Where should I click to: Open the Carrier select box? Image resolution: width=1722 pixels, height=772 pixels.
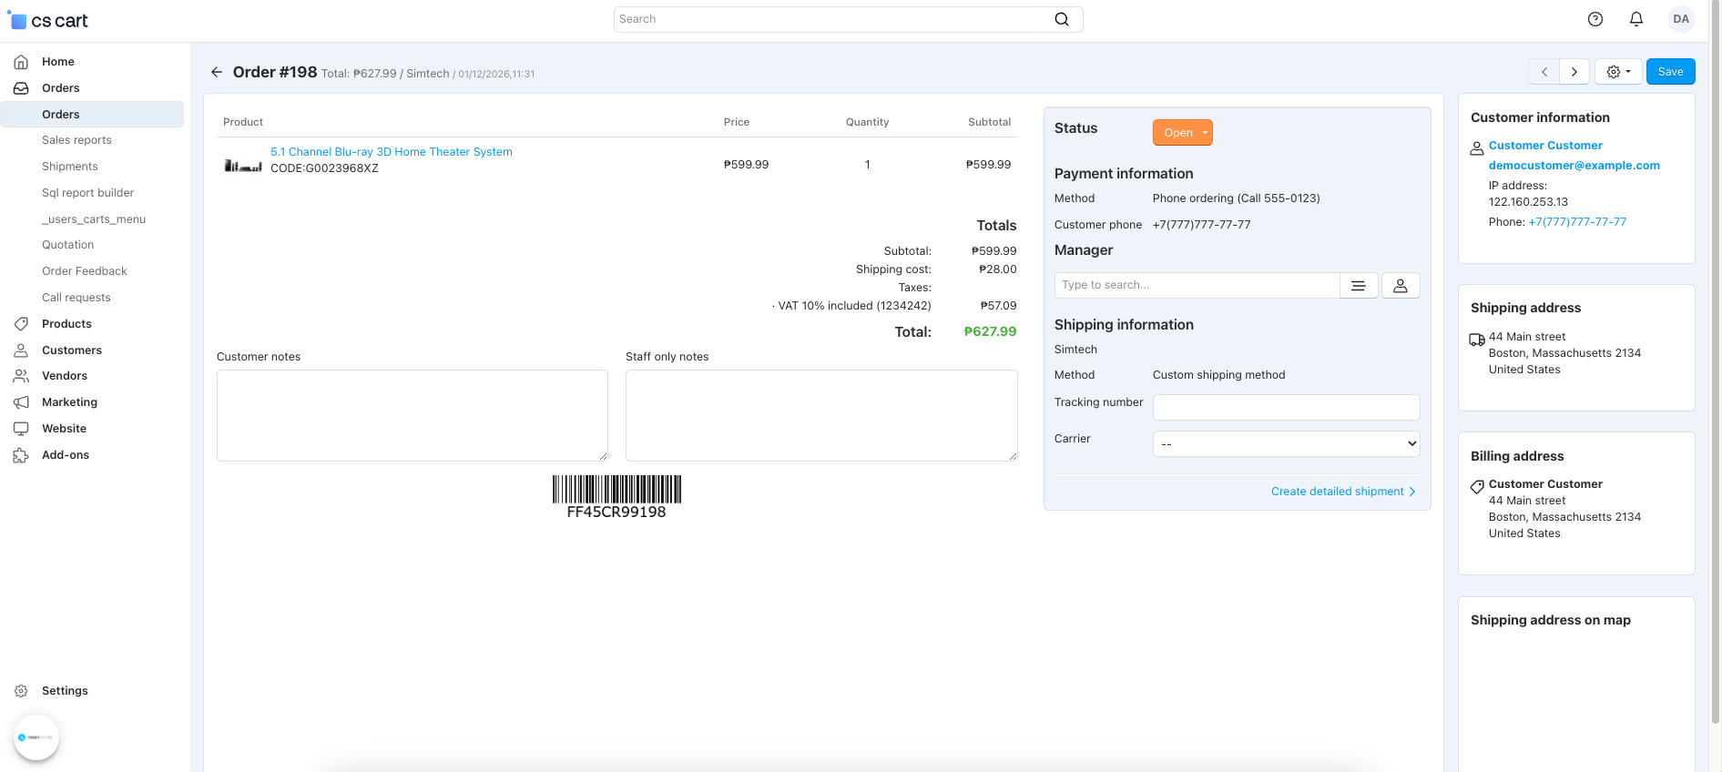(1285, 444)
